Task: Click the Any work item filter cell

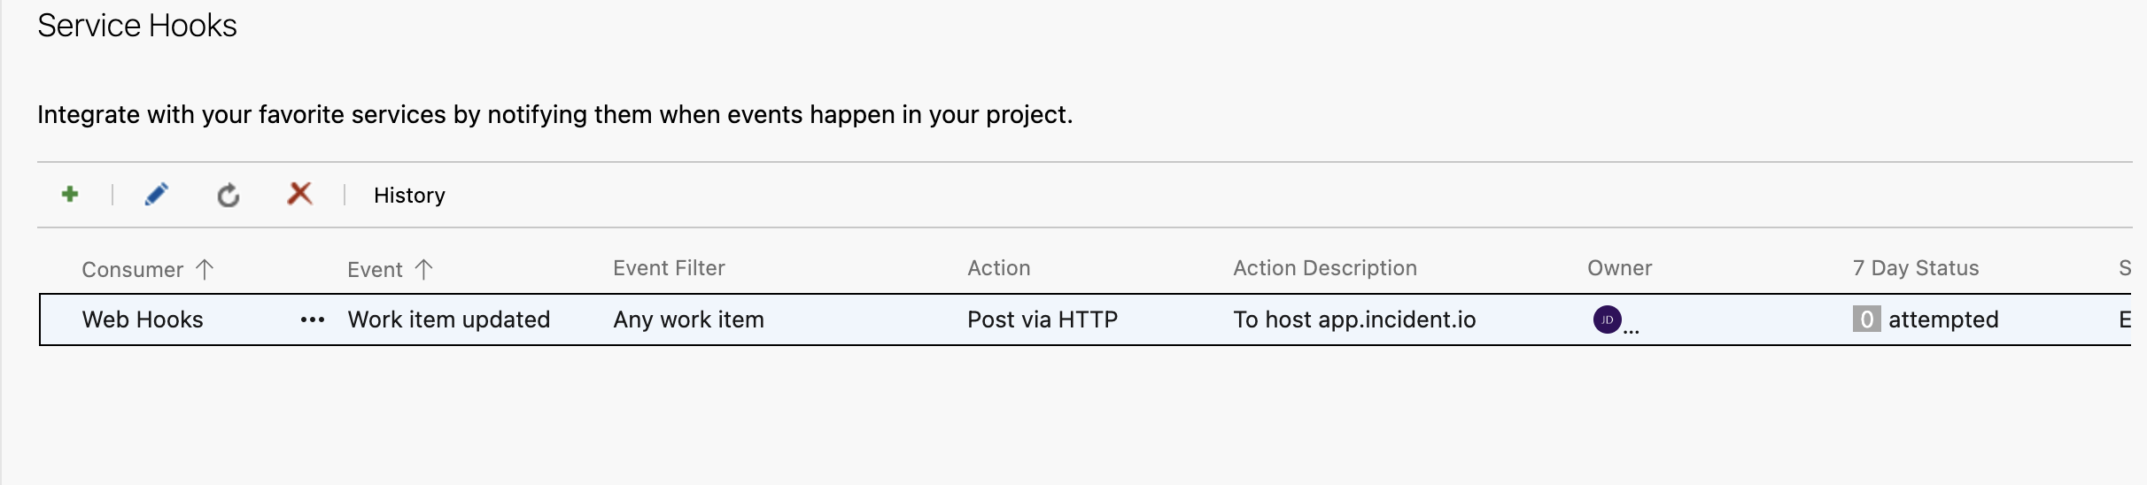Action: (688, 319)
